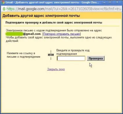Screen dimensions: 123x114
Task: Click the @gmail.com address text
Action: [32, 34]
